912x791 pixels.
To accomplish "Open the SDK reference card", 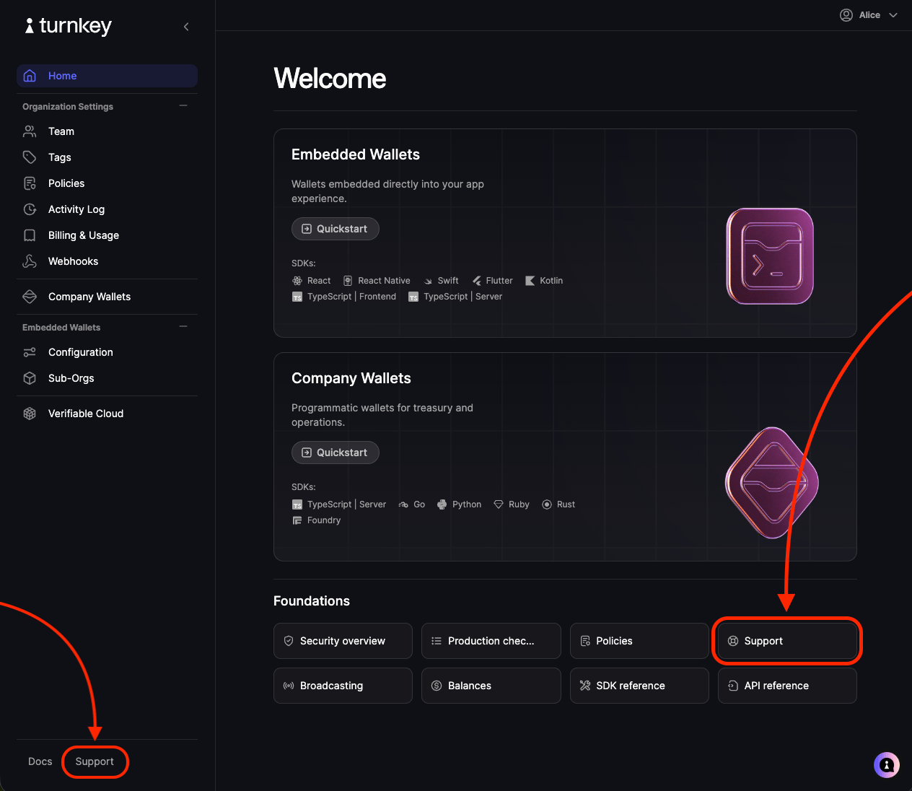I will pos(639,686).
